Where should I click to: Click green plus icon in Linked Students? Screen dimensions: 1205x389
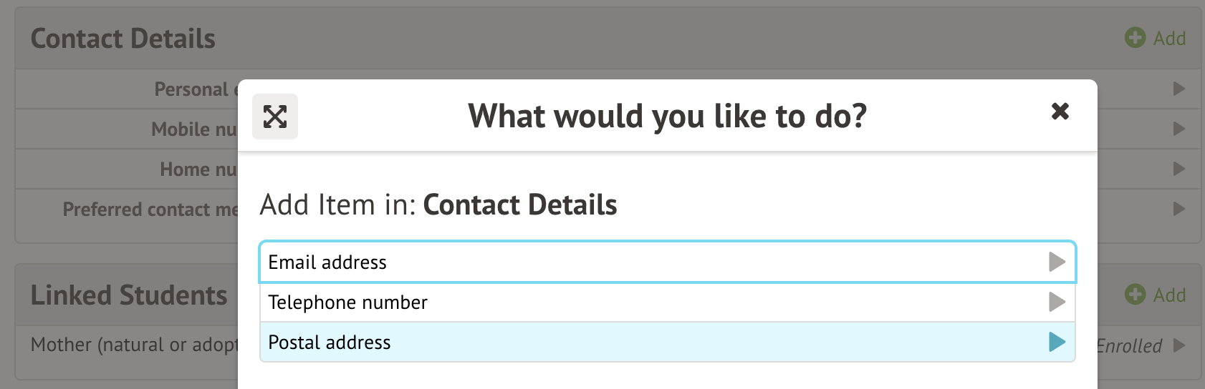coord(1135,295)
